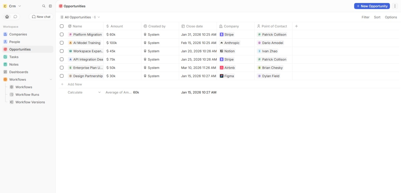Click the Companies building icon in sidebar
Viewport: 401px width, 193px height.
(x=5, y=34)
